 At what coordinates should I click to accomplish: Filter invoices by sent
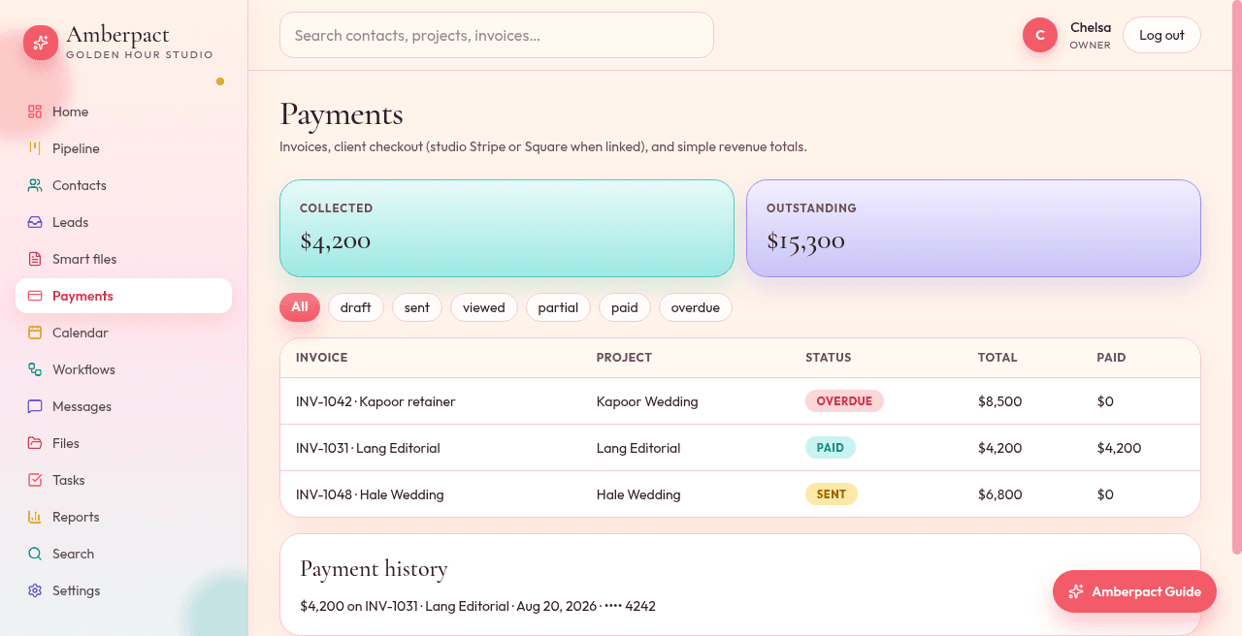pyautogui.click(x=417, y=307)
